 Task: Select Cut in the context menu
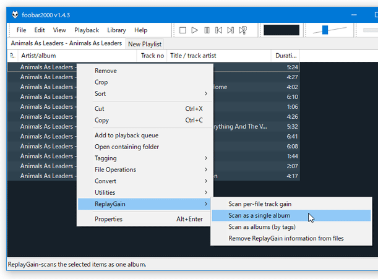(x=145, y=109)
